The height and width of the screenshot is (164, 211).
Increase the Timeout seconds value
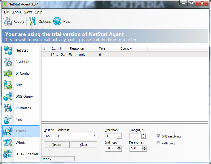(x=143, y=135)
